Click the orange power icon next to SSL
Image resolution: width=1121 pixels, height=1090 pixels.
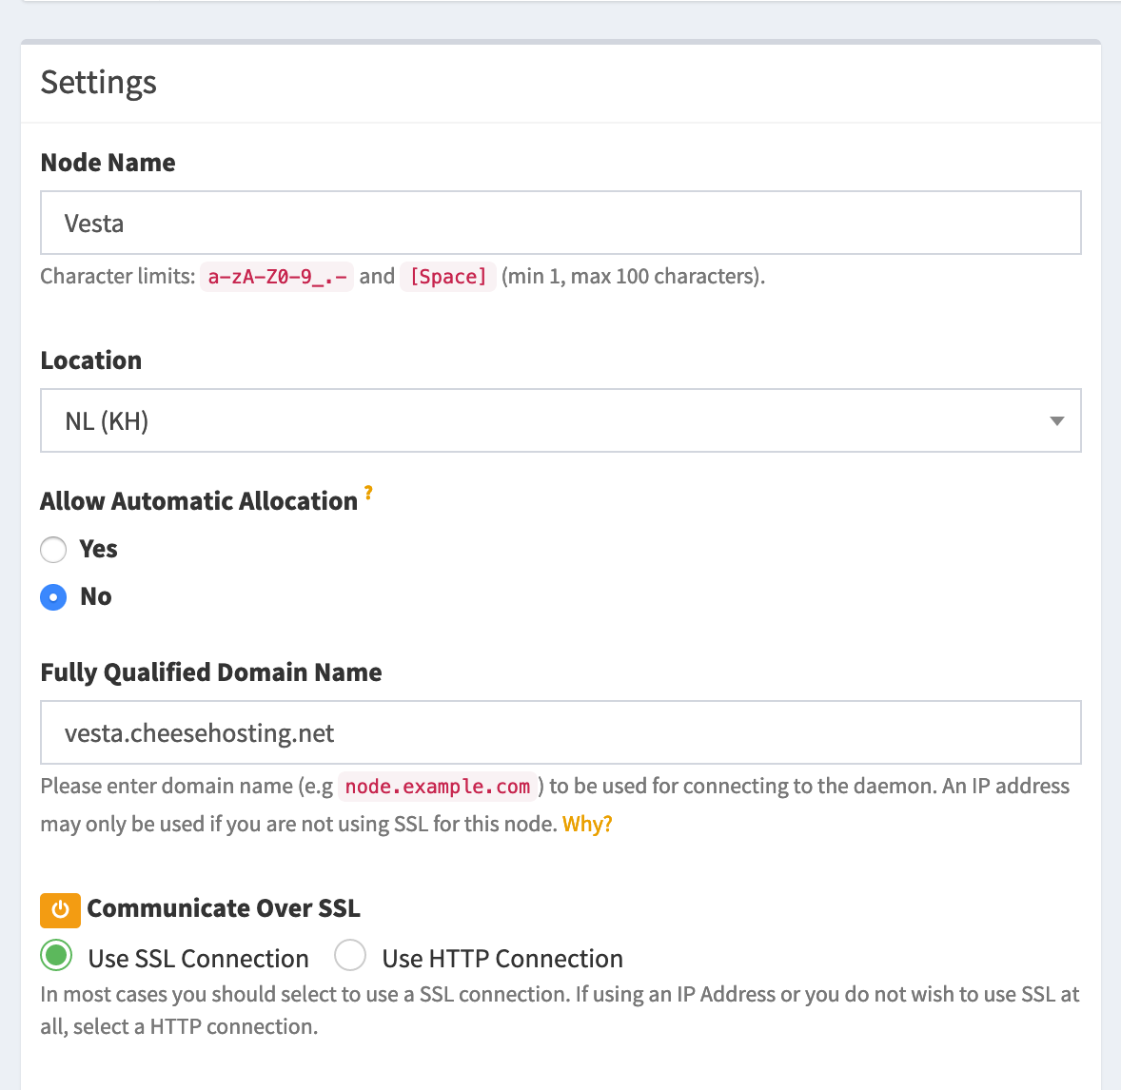pyautogui.click(x=60, y=909)
